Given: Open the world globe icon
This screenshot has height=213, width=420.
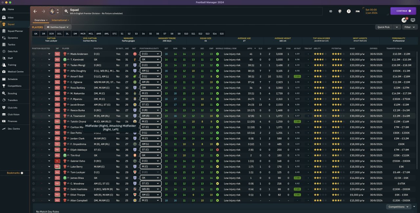Looking at the screenshot, I should tap(340, 11).
